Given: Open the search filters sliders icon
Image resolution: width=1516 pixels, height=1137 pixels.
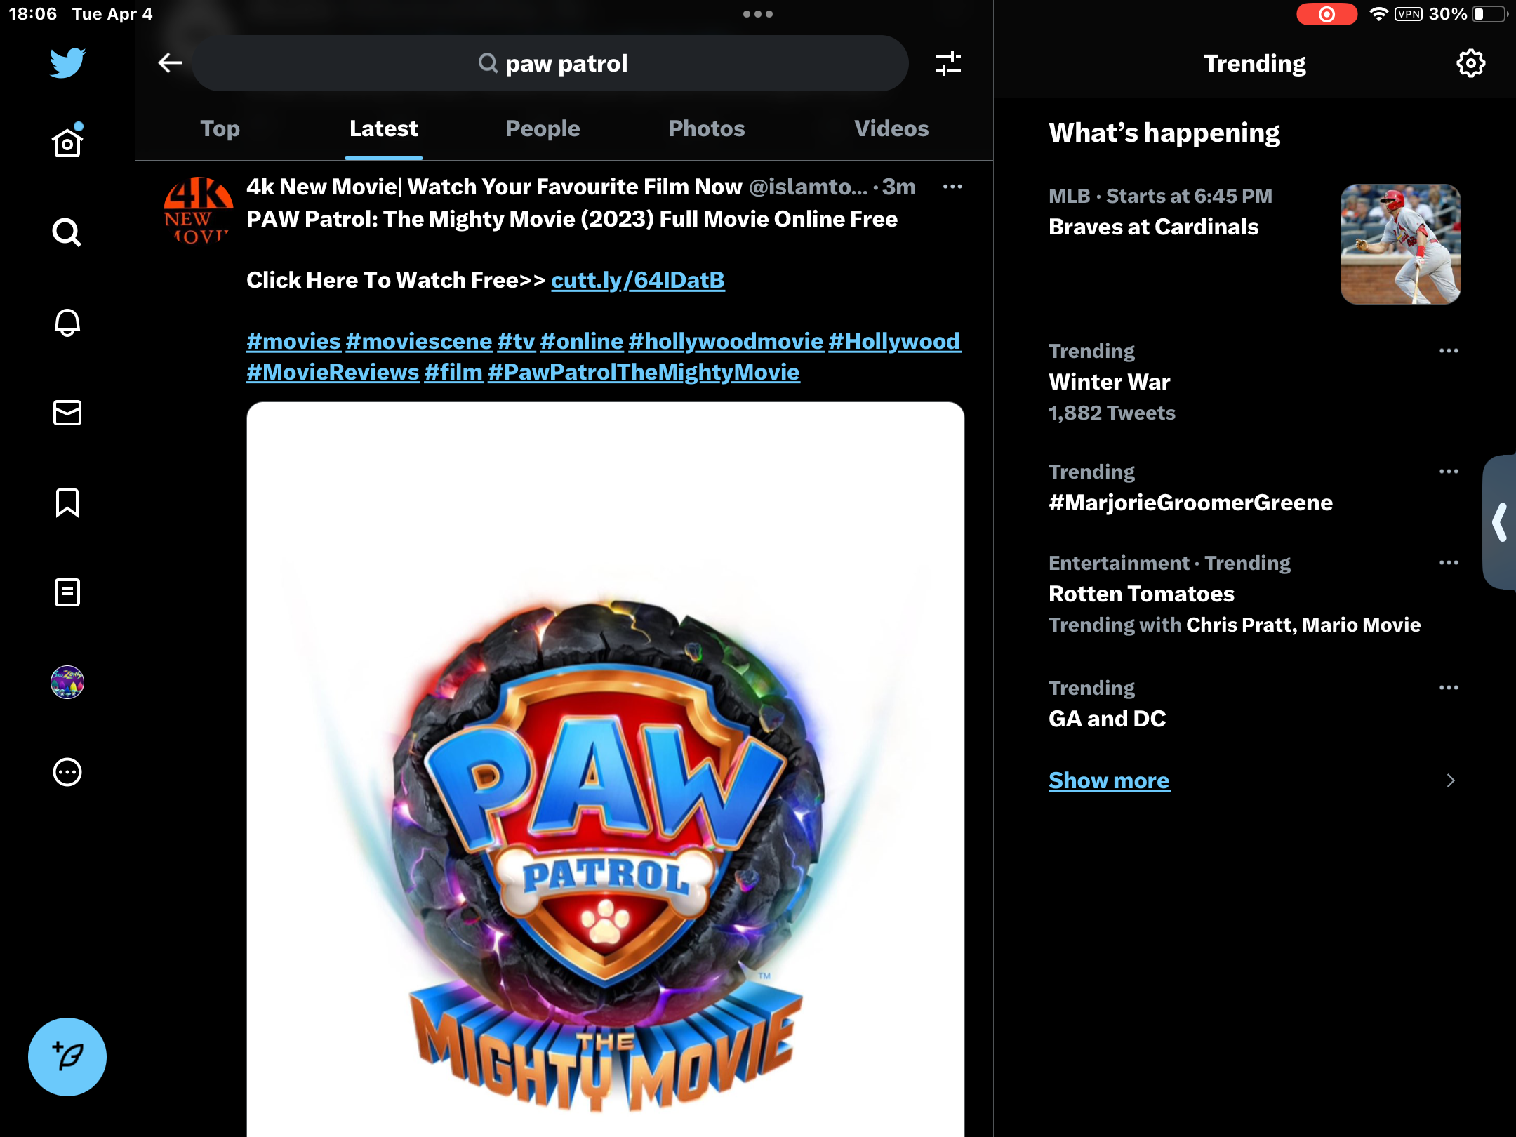Looking at the screenshot, I should pyautogui.click(x=947, y=63).
